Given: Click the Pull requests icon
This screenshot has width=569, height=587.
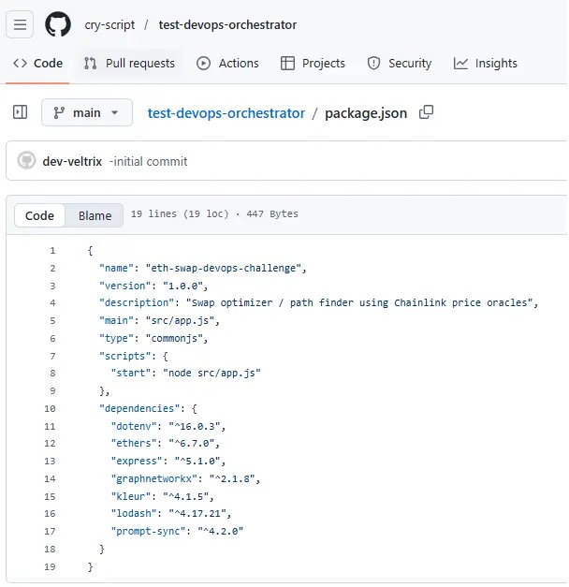Looking at the screenshot, I should click(90, 64).
